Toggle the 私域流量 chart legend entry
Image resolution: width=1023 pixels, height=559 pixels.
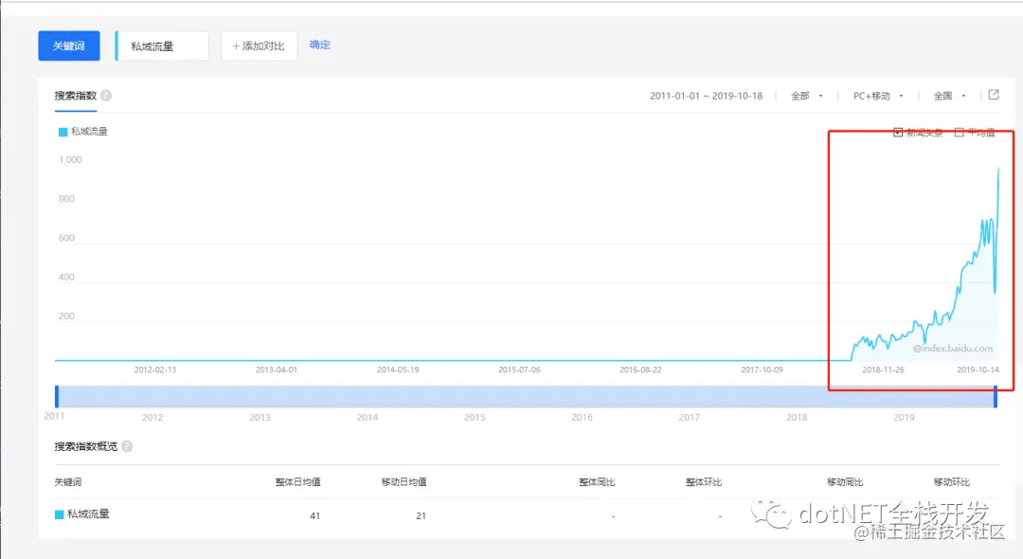click(x=82, y=131)
